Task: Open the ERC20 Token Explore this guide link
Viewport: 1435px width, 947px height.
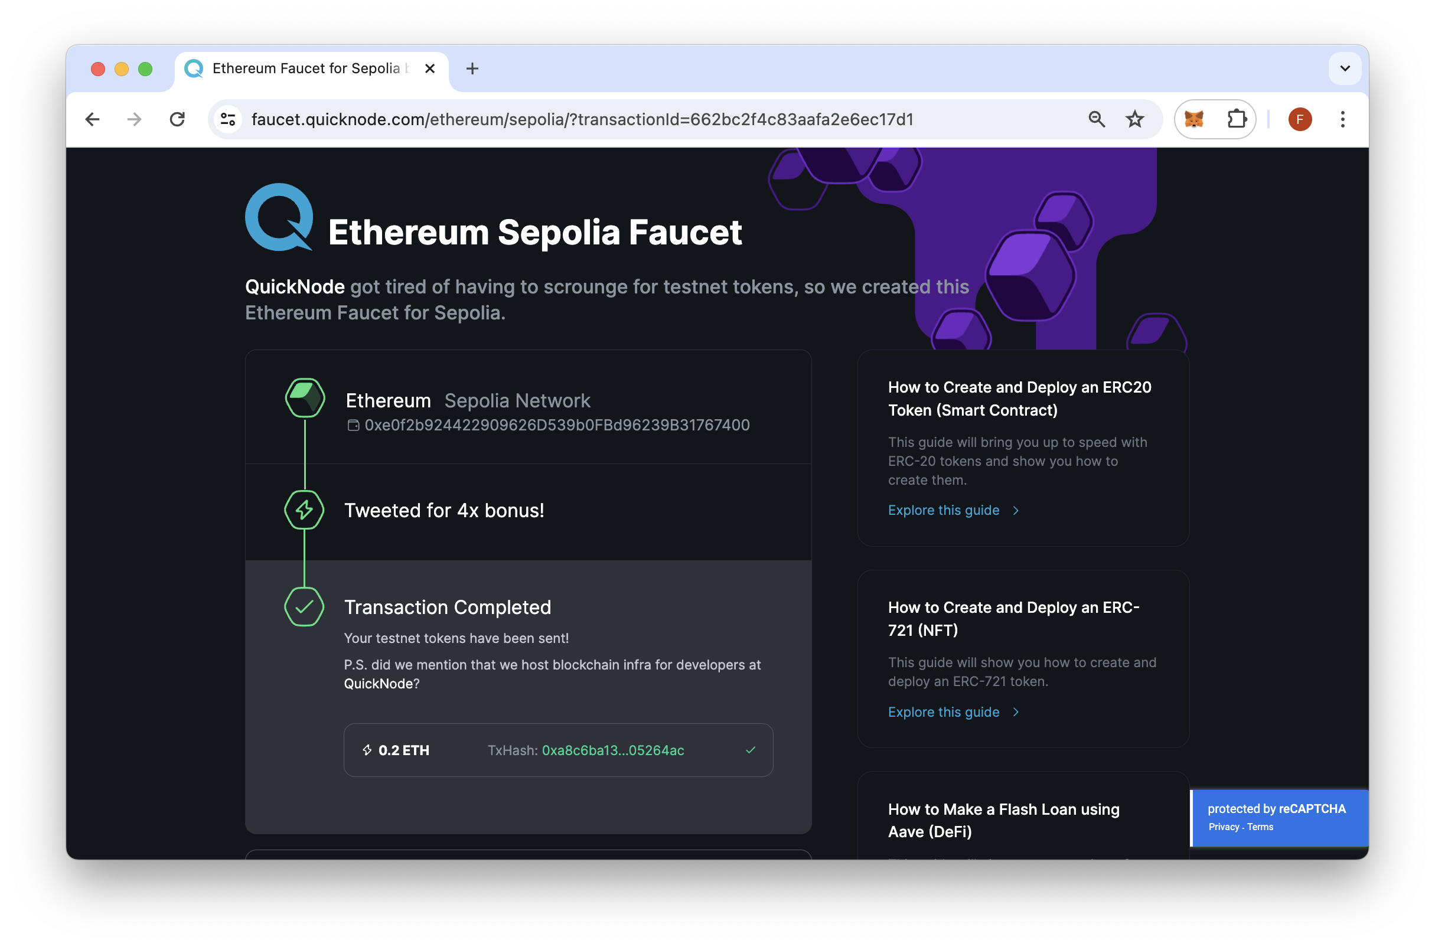Action: (944, 510)
